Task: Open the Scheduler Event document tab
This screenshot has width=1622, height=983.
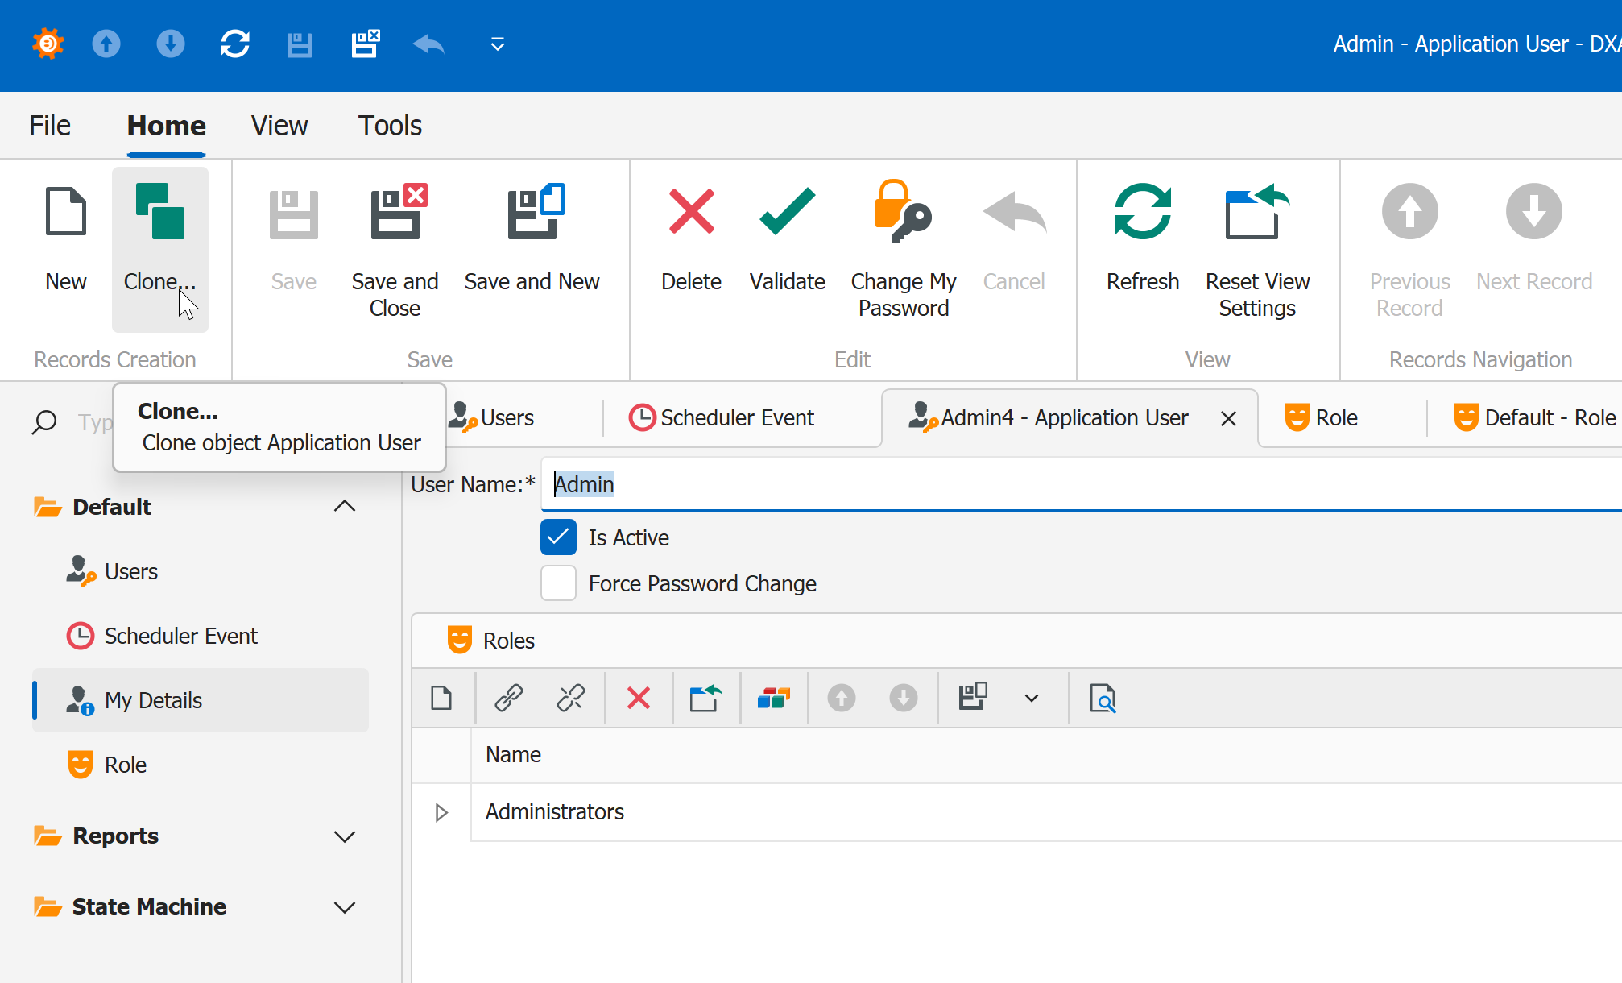Action: pos(736,418)
